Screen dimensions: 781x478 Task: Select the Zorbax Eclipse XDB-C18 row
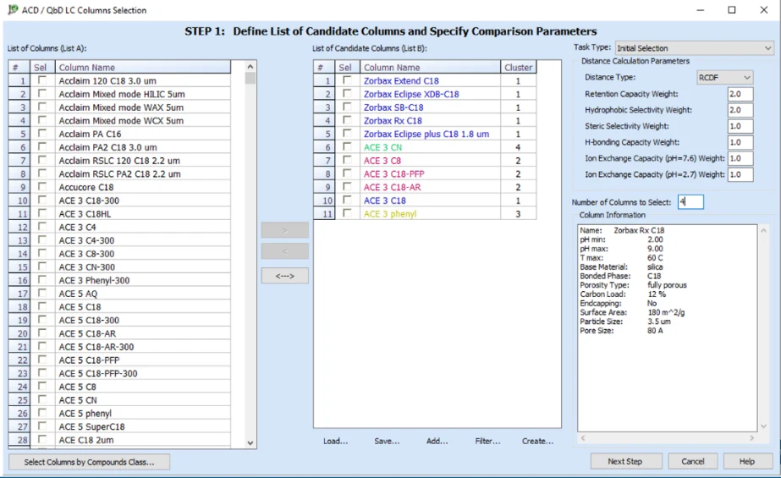point(425,94)
